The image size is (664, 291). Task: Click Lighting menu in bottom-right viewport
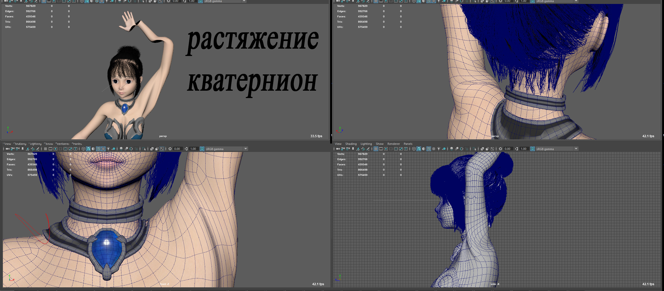point(366,144)
